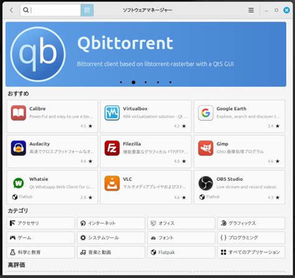
Task: Click the 科学と教育 flask icon
Action: tap(12, 252)
